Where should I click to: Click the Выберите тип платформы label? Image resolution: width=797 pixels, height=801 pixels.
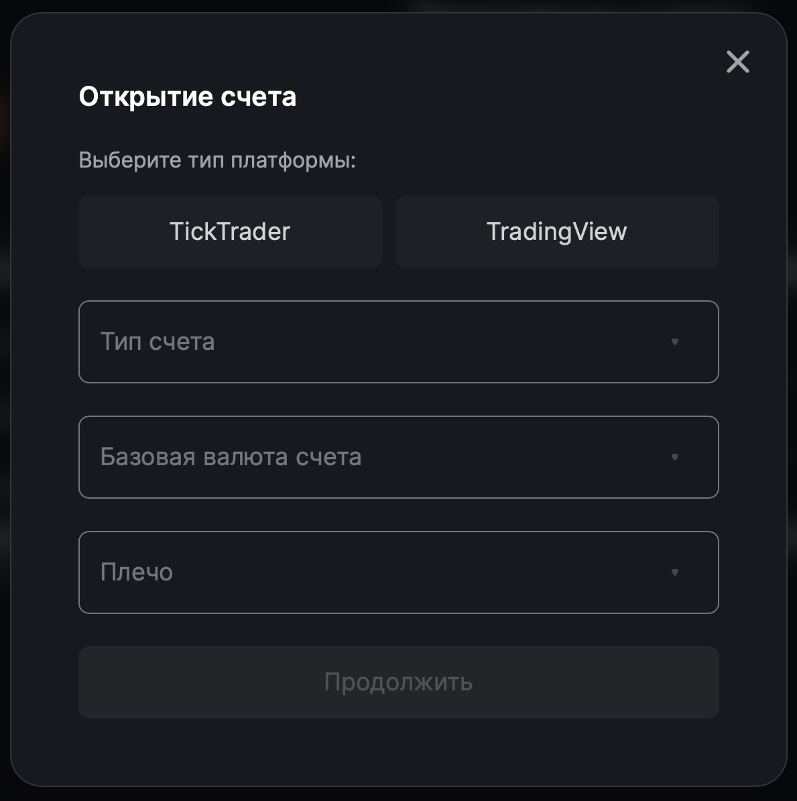[x=217, y=160]
